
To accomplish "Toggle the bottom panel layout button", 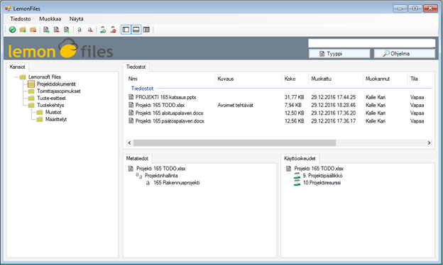I will 136,30.
